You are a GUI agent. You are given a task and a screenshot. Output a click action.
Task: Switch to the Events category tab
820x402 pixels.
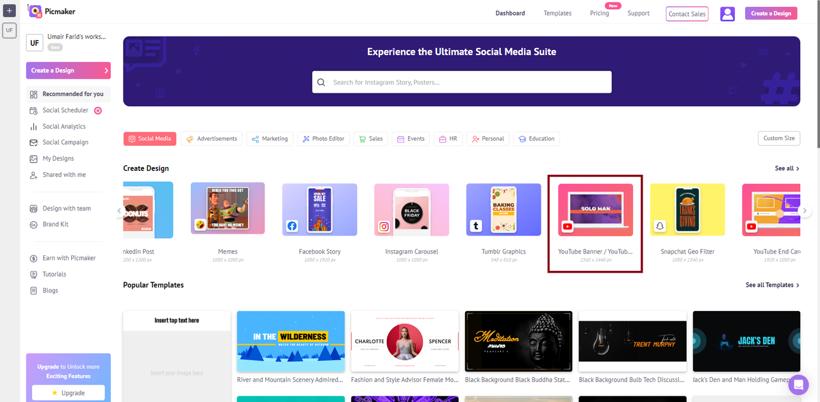[x=411, y=138]
